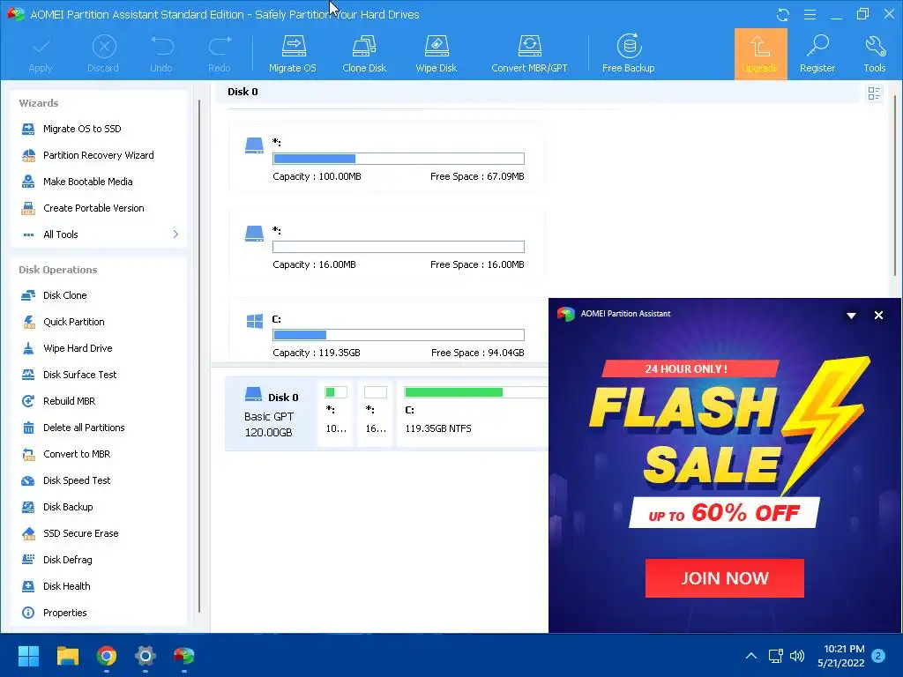Image resolution: width=903 pixels, height=677 pixels.
Task: Open the volume control in the tray
Action: pyautogui.click(x=797, y=656)
